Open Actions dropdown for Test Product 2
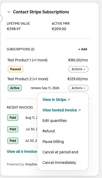Viewport: 102px width, 178px height. [78, 88]
